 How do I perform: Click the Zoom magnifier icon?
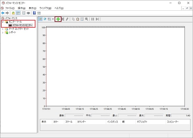tap(87, 19)
